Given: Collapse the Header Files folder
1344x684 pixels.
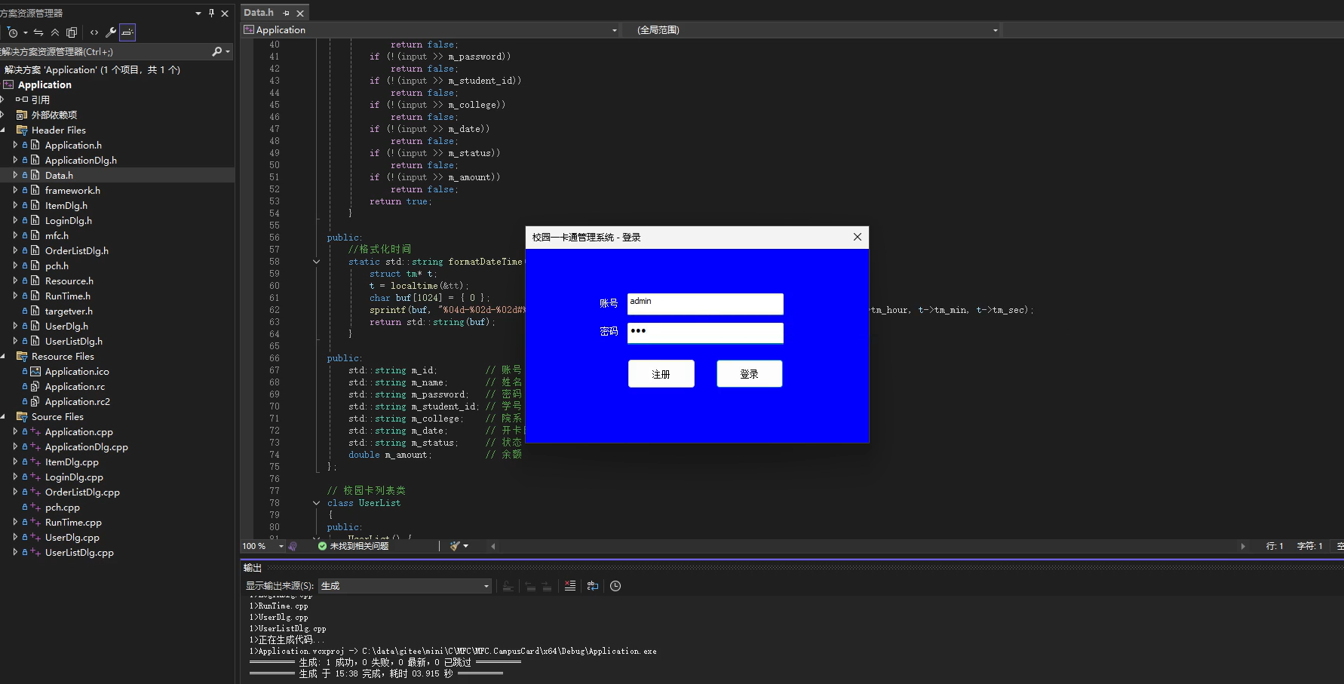Looking at the screenshot, I should pos(3,130).
